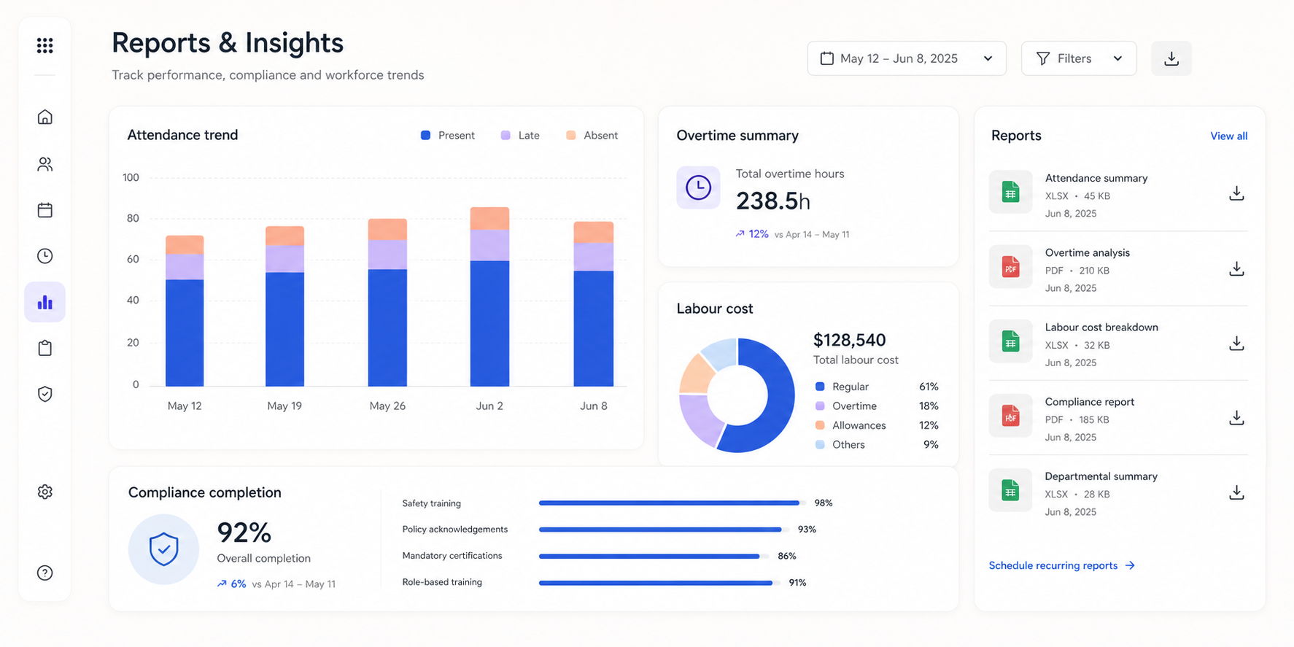Viewport: 1294px width, 647px height.
Task: Download the Compliance report PDF
Action: point(1236,417)
